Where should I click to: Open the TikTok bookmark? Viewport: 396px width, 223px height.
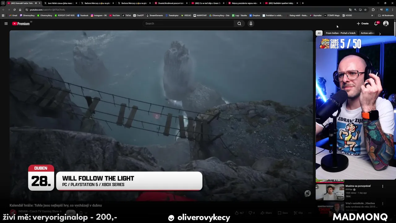[127, 15]
